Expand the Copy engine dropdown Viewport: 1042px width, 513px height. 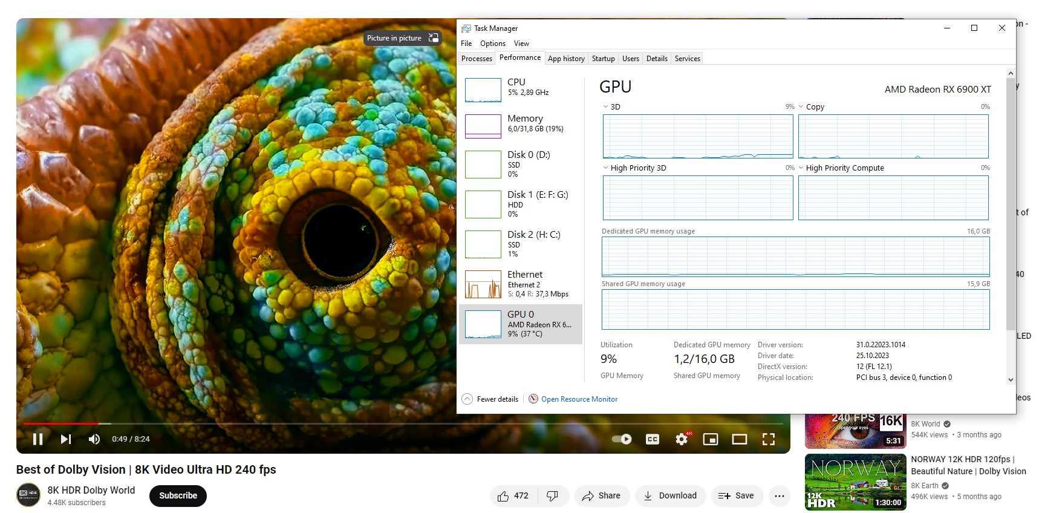(801, 107)
